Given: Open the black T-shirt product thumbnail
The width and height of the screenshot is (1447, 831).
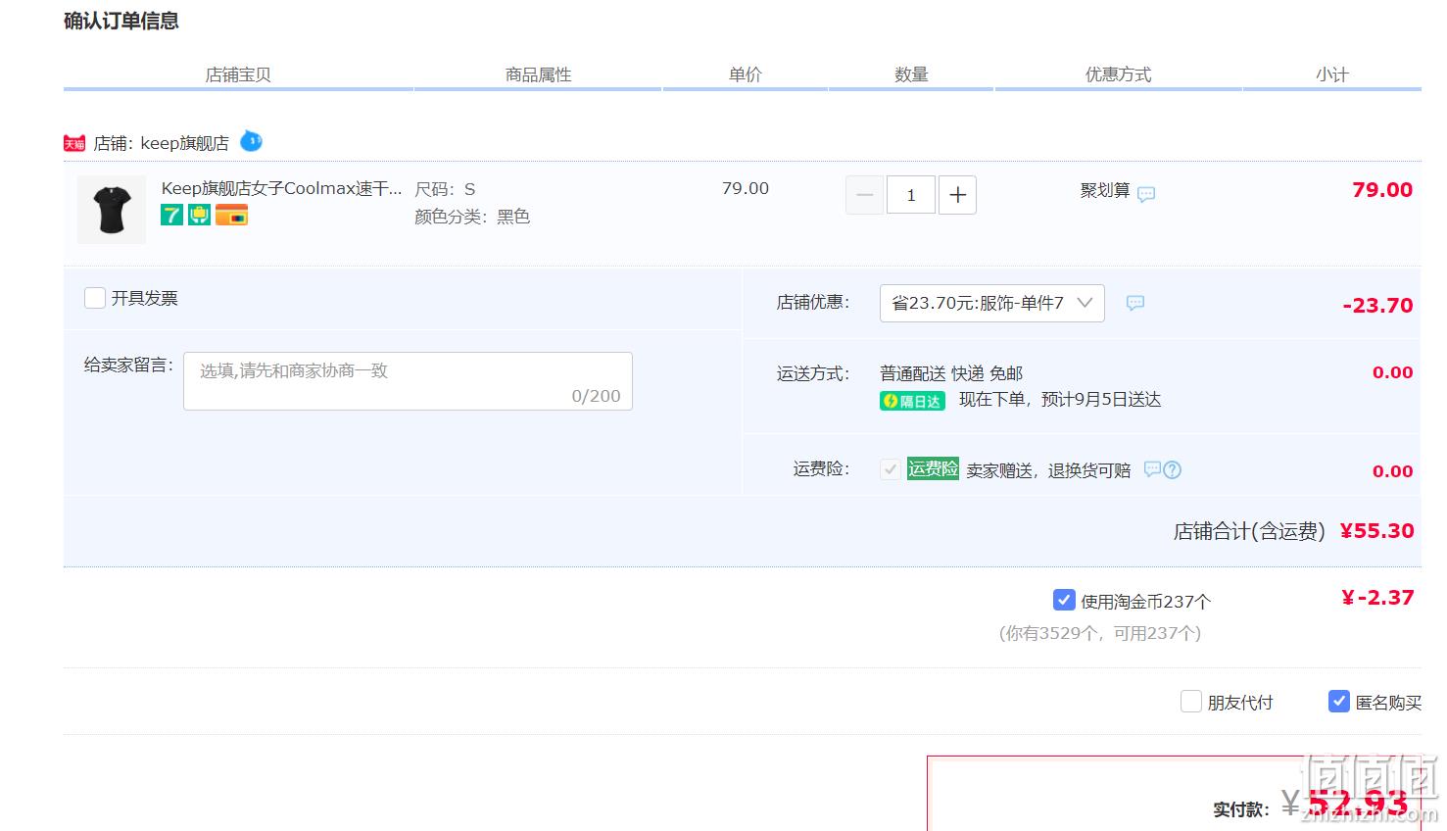Looking at the screenshot, I should pyautogui.click(x=112, y=210).
